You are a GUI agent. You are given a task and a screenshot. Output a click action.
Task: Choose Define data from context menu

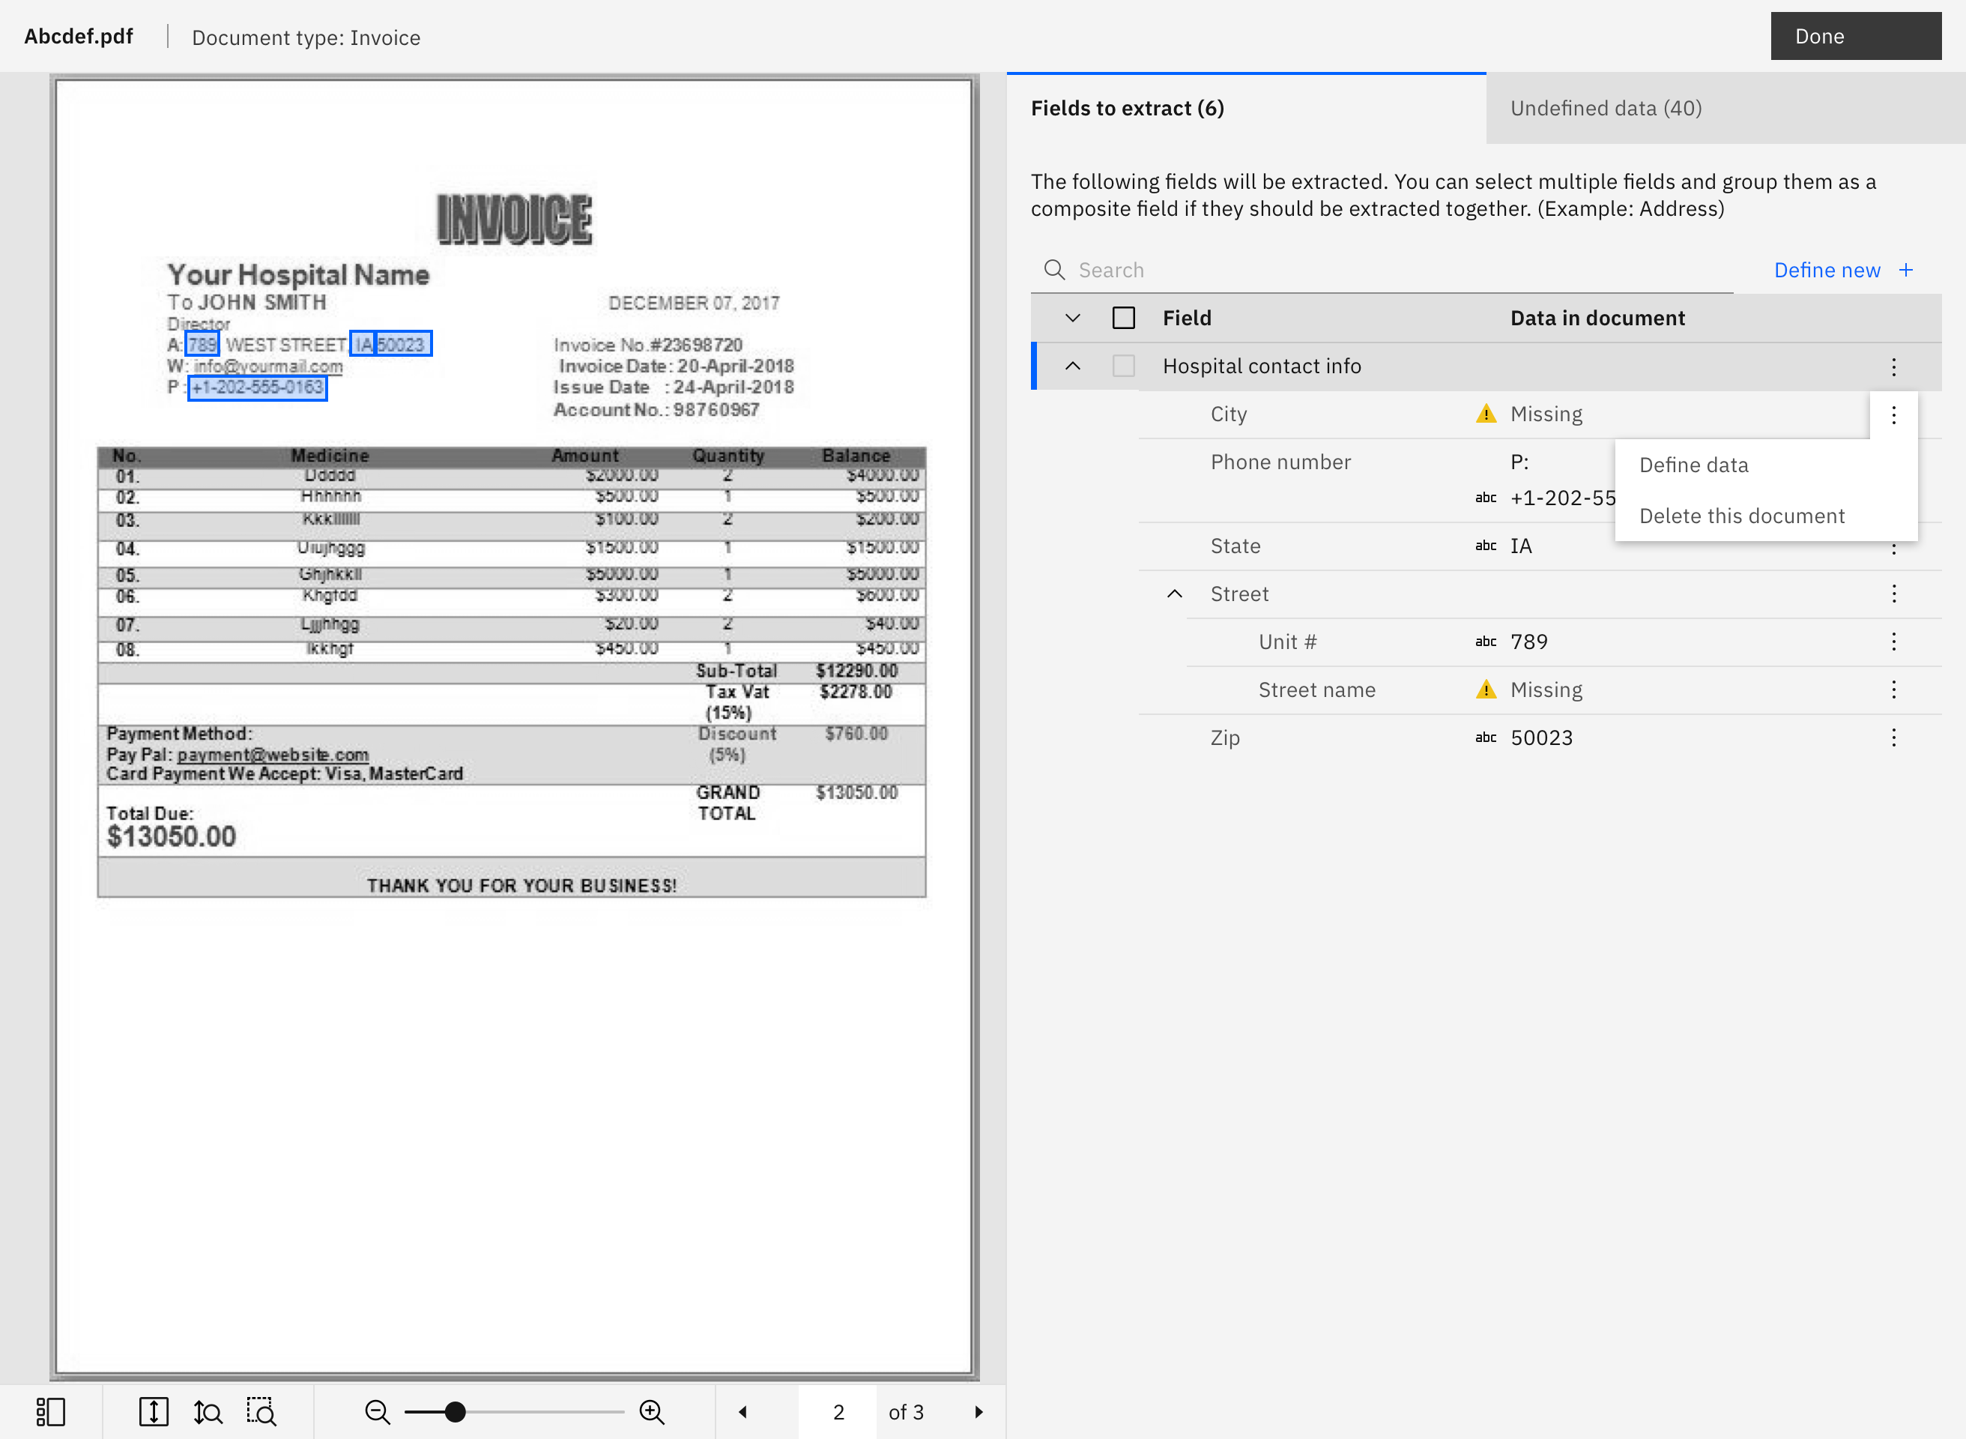coord(1693,465)
